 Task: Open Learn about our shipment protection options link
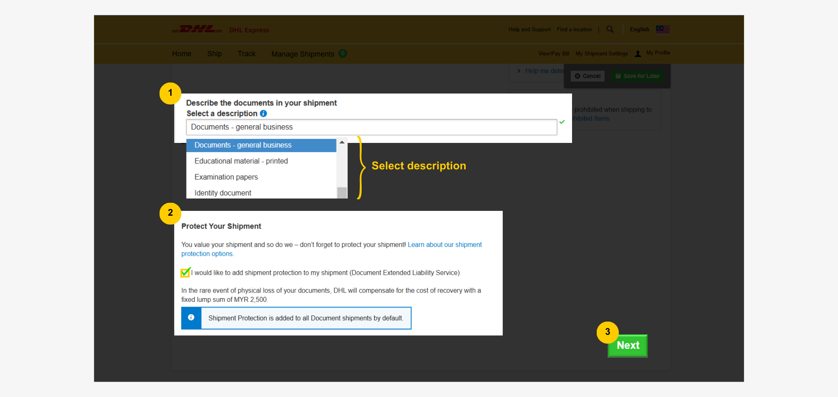331,249
